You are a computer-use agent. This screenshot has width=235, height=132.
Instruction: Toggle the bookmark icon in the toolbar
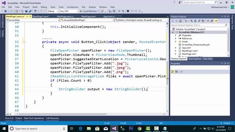[x=128, y=11]
